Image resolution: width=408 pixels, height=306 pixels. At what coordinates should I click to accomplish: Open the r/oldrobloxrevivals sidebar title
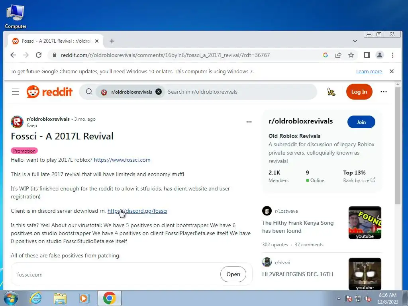tap(300, 121)
